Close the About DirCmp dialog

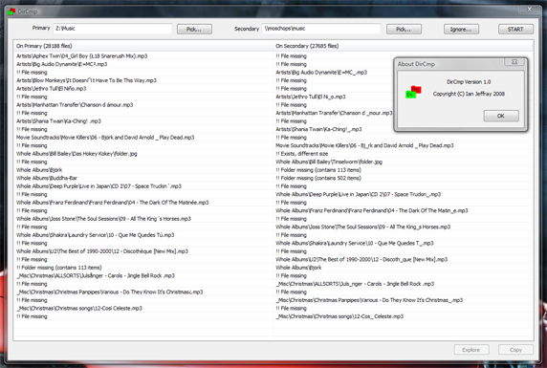pos(514,62)
